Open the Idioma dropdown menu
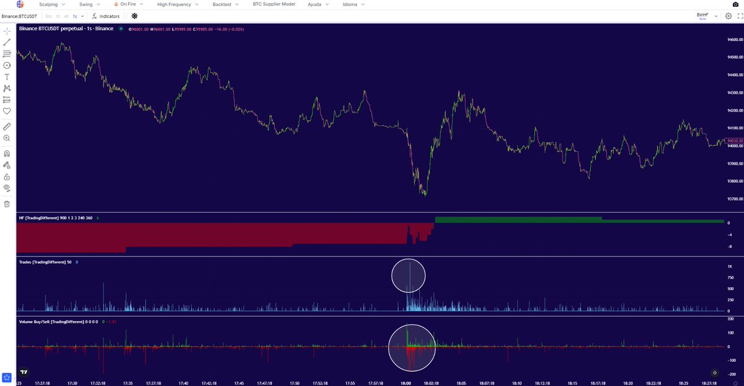Viewport: 744px width, 386px height. point(354,4)
